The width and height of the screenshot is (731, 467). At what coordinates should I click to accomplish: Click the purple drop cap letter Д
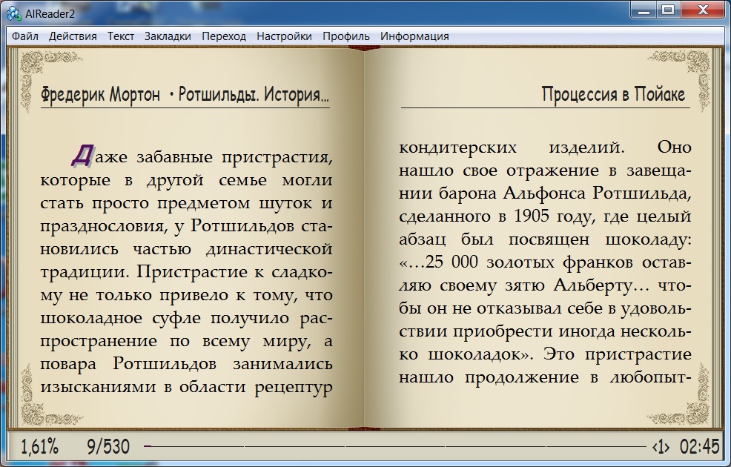[x=82, y=155]
